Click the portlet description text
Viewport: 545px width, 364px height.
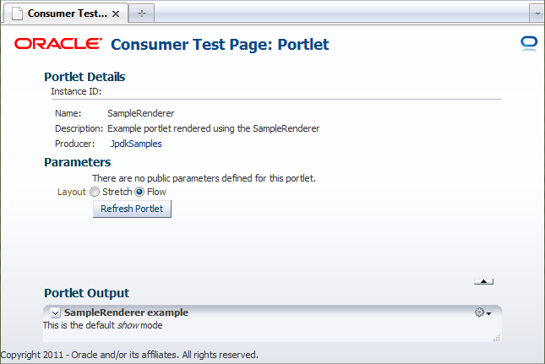point(213,128)
